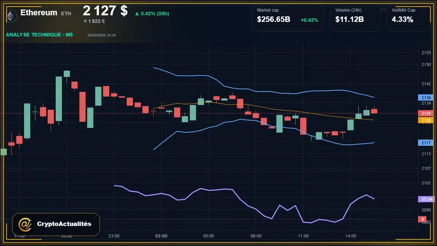This screenshot has height=246, width=437.
Task: Click the 2107 price axis label
Action: (426, 168)
